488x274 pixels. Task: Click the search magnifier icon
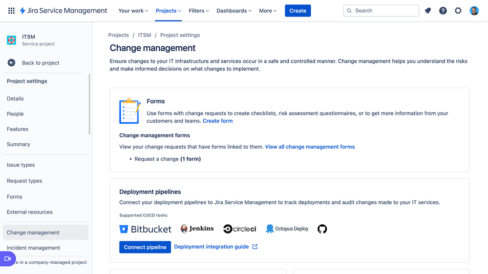click(x=349, y=11)
